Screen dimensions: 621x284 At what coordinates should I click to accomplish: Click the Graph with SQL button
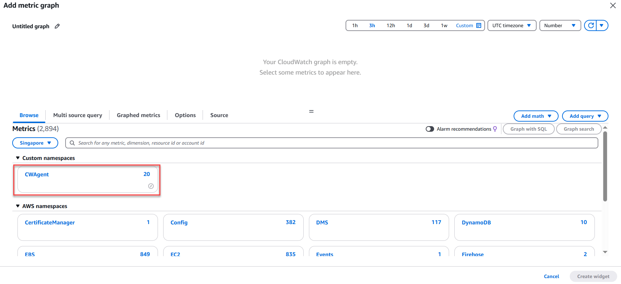[x=529, y=129]
